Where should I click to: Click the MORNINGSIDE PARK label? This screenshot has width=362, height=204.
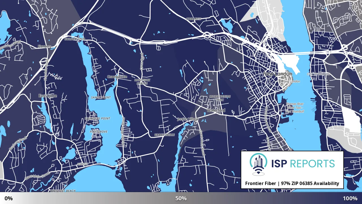(220, 98)
